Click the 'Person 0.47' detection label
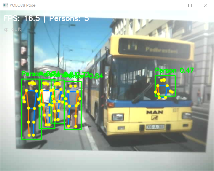The image size is (214, 171). coord(174,70)
